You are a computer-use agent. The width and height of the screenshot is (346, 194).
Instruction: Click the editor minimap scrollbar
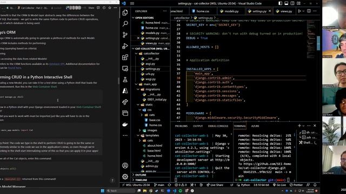[x=318, y=43]
